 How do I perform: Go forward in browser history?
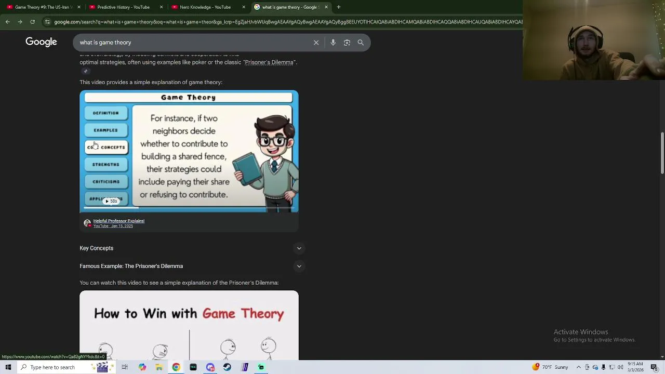(20, 22)
